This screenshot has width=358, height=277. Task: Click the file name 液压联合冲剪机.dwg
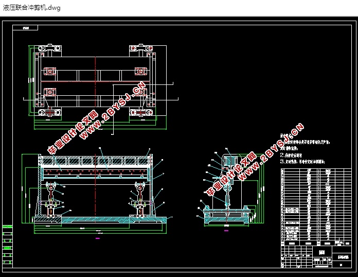point(31,8)
